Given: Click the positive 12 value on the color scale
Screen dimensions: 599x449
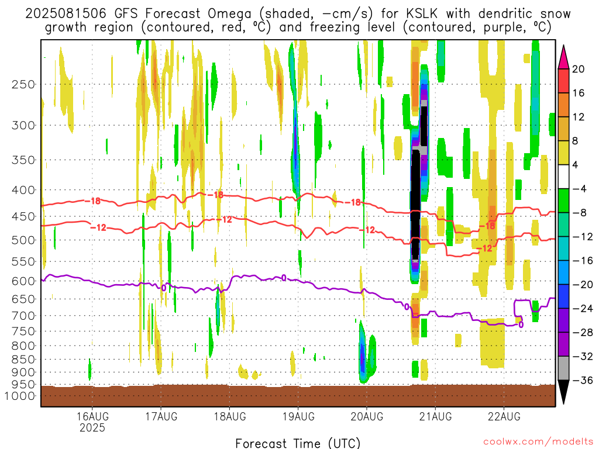Looking at the screenshot, I should click(579, 117).
